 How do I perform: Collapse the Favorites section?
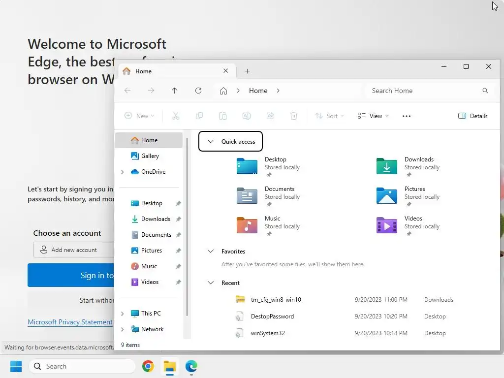211,252
